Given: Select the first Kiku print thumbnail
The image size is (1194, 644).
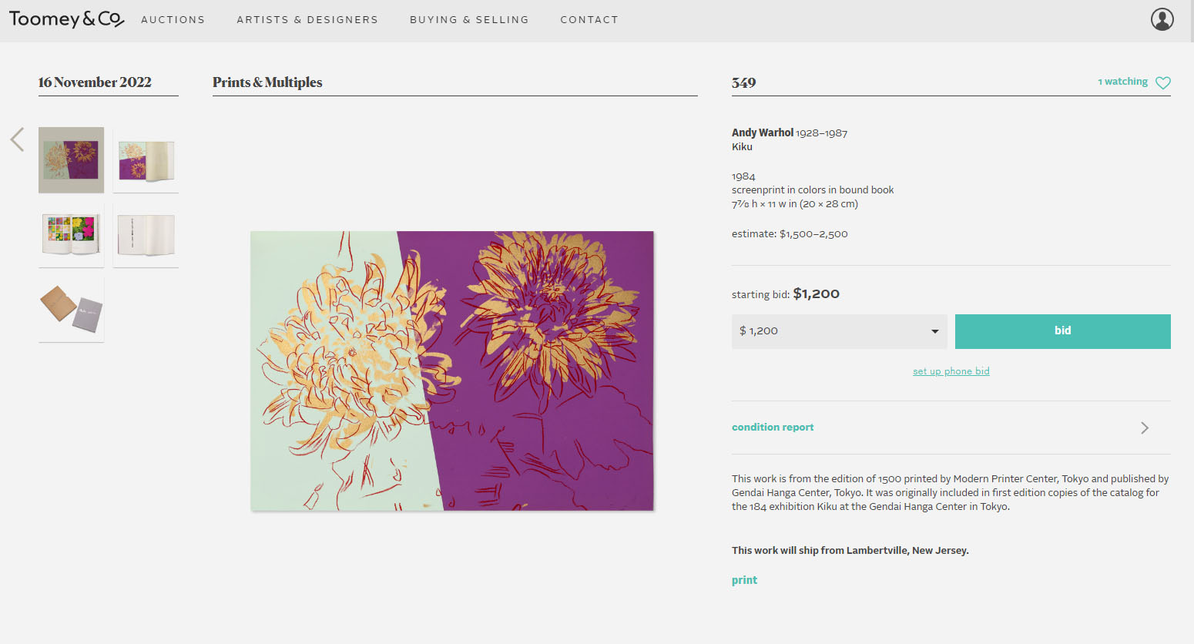Looking at the screenshot, I should pos(71,159).
